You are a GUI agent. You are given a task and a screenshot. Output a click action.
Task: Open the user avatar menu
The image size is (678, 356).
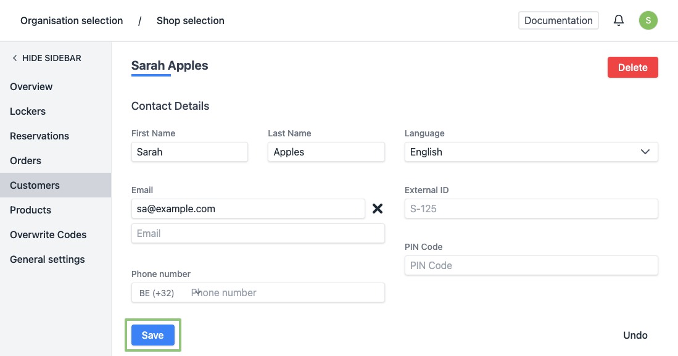(648, 20)
